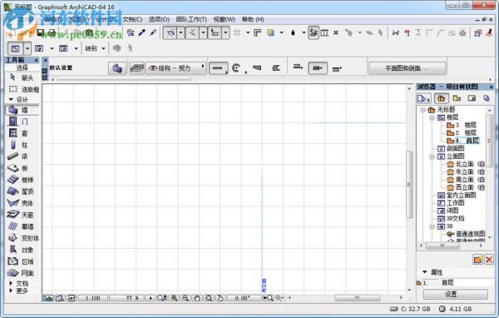Image resolution: width=499 pixels, height=318 pixels.
Task: Open the 转到 dropdown arrow
Action: [x=103, y=48]
